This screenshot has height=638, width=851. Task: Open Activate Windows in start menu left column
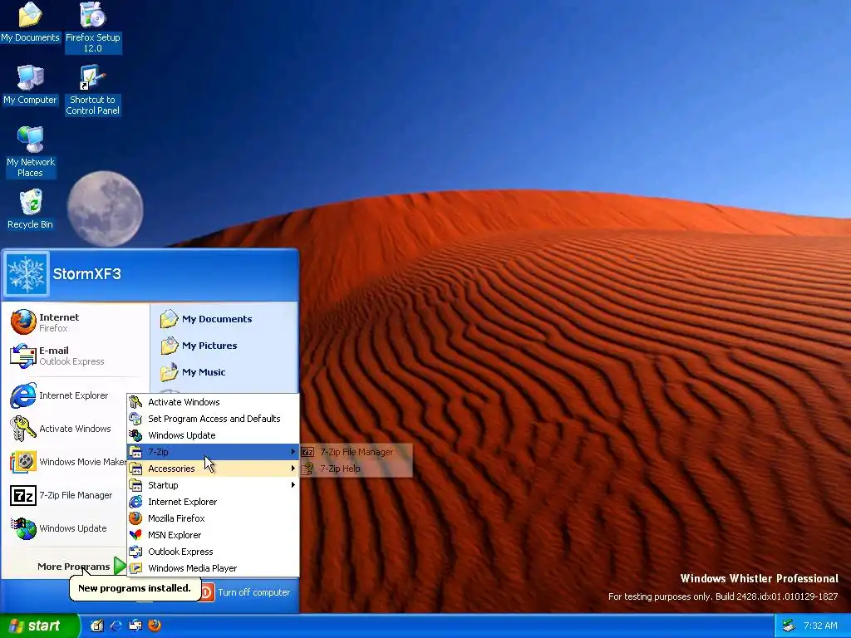(67, 429)
